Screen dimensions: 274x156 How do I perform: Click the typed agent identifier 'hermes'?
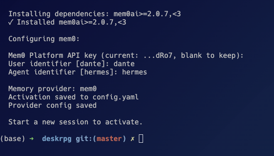135,72
